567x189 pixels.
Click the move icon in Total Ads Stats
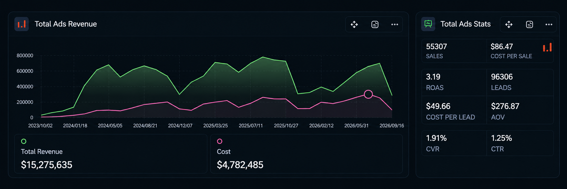(x=509, y=25)
